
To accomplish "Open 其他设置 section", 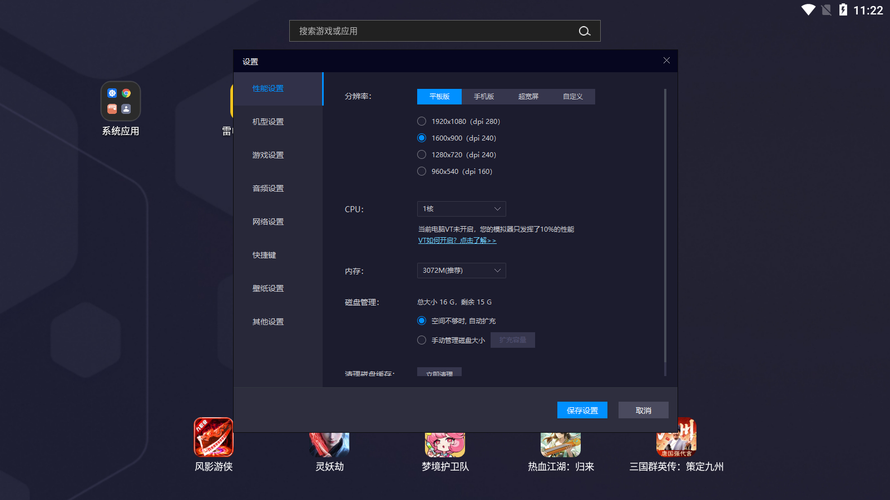I will tap(278, 322).
